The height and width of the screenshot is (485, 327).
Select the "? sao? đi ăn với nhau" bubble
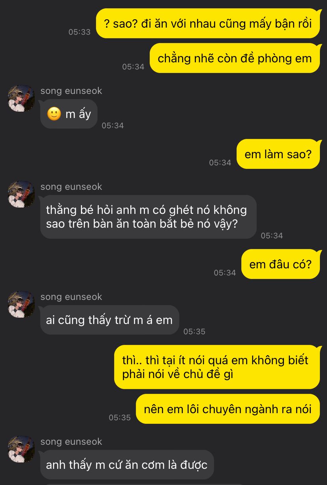coord(208,23)
